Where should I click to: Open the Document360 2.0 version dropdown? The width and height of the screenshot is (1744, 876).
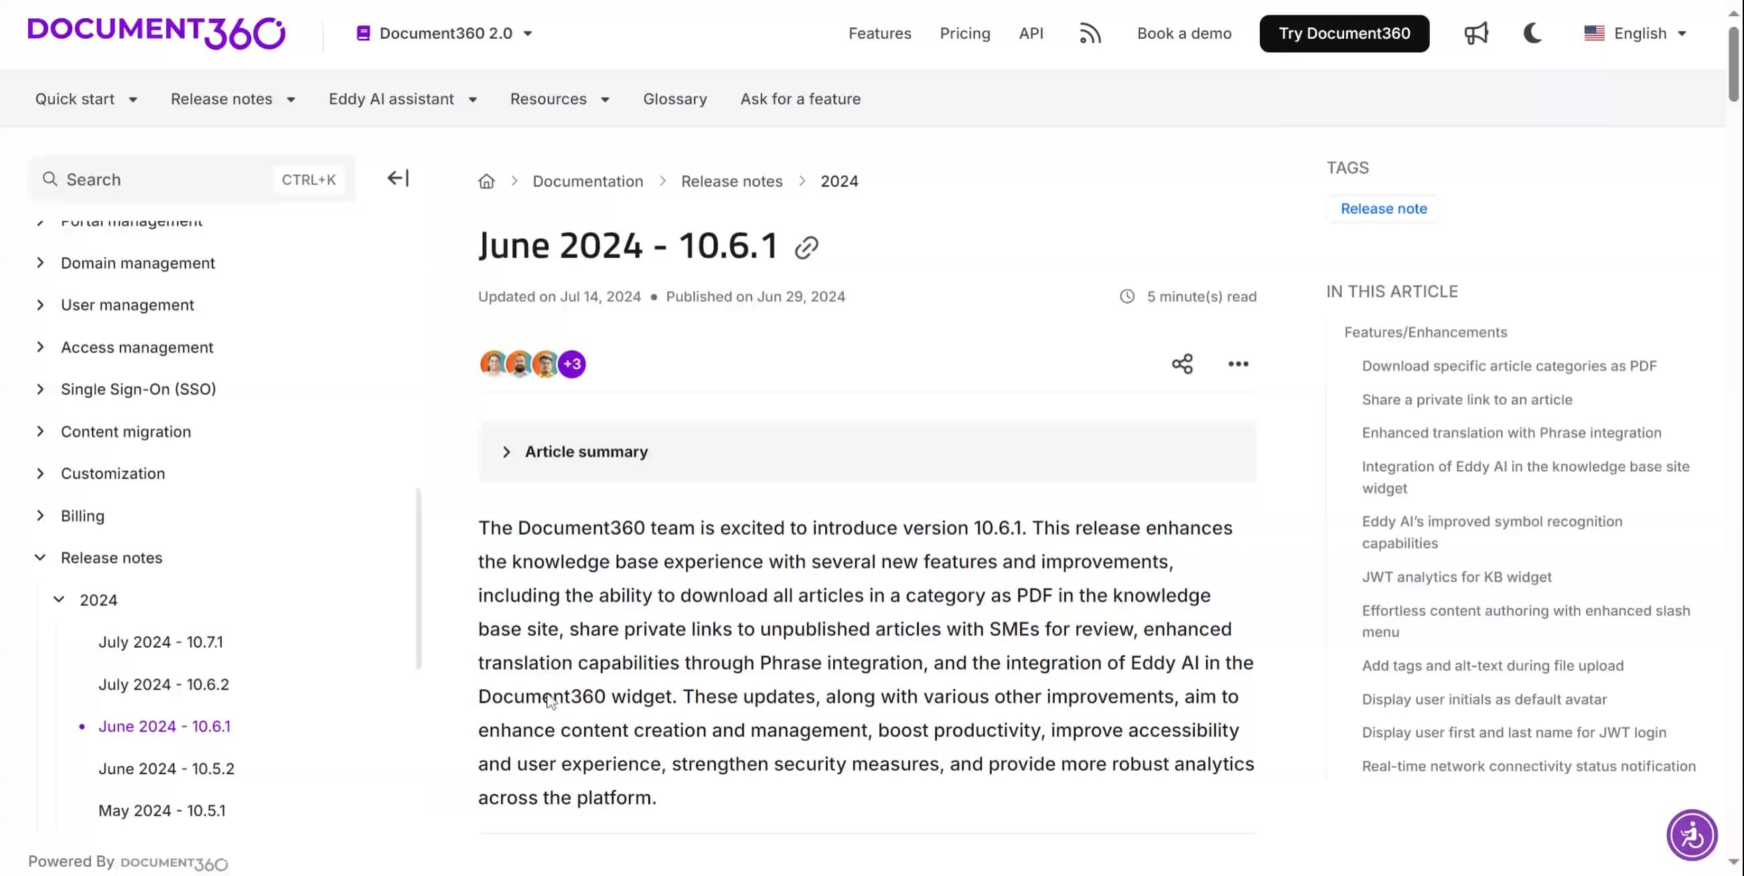tap(445, 33)
